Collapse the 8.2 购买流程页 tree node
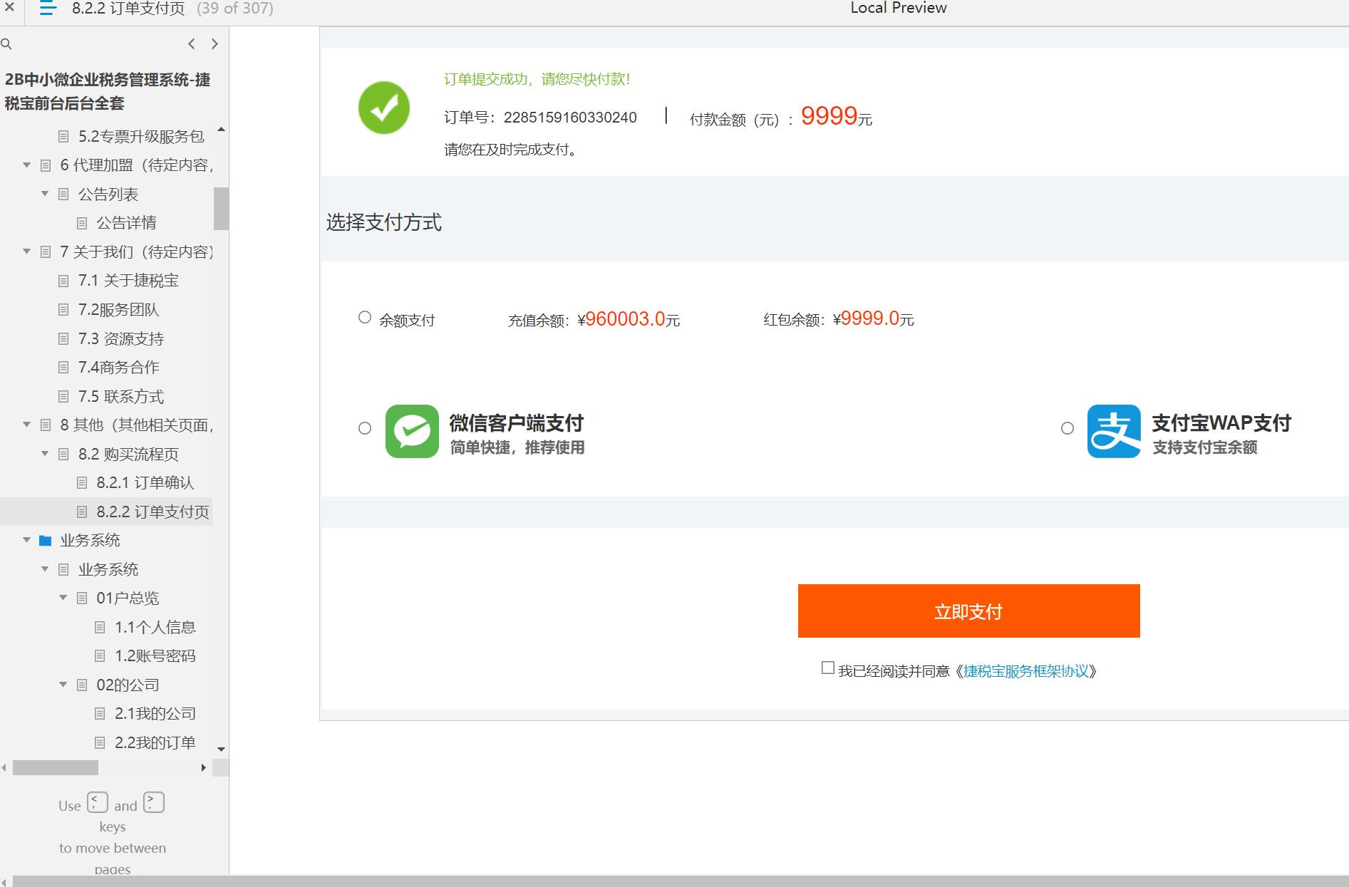Viewport: 1349px width, 887px height. click(x=45, y=454)
